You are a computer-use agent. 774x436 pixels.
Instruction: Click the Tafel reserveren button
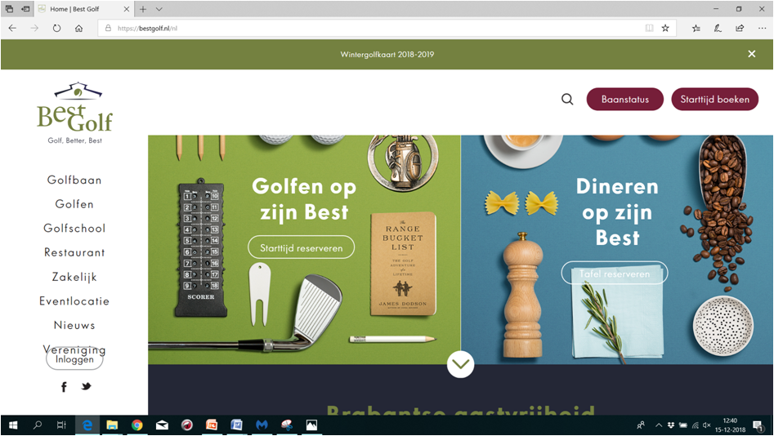tap(615, 274)
